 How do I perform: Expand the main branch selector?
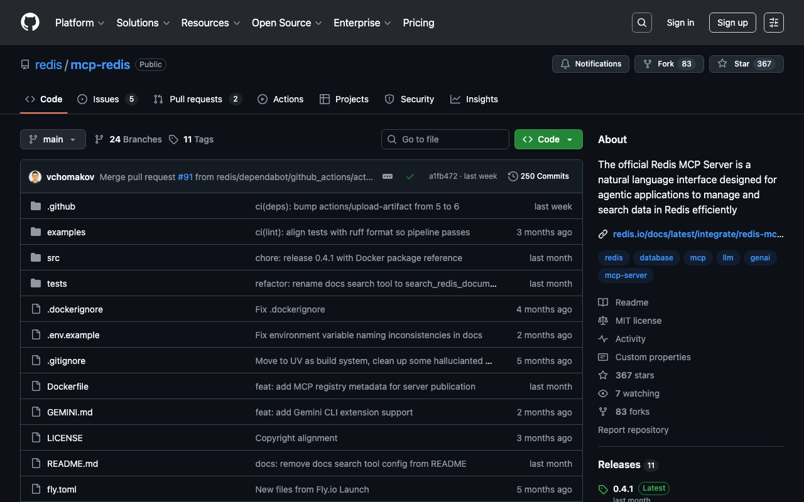click(53, 139)
